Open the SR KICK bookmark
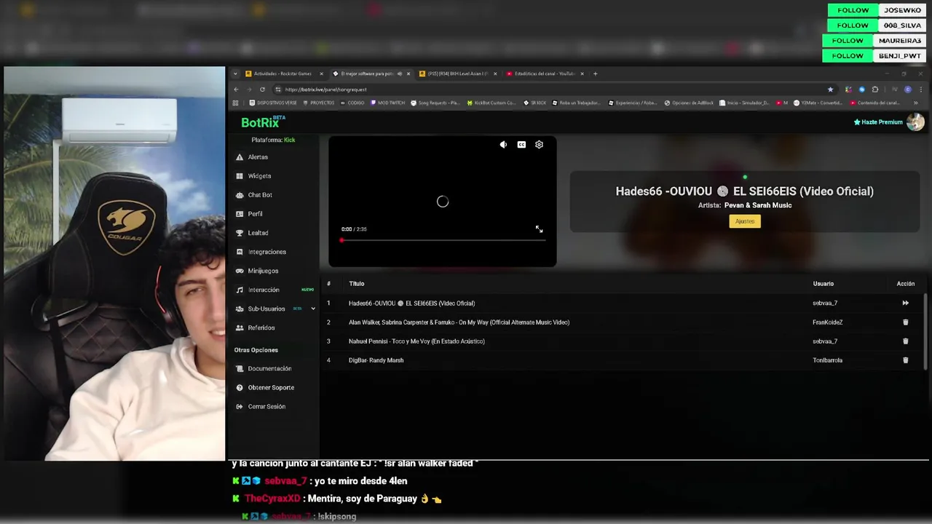 534,103
